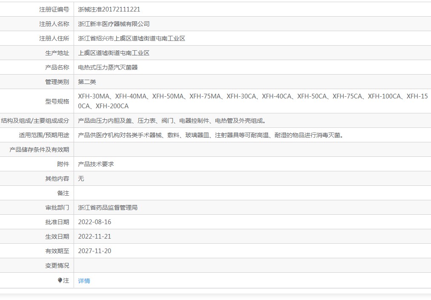Click the 有效期至 label
431x300 pixels.
(x=57, y=251)
